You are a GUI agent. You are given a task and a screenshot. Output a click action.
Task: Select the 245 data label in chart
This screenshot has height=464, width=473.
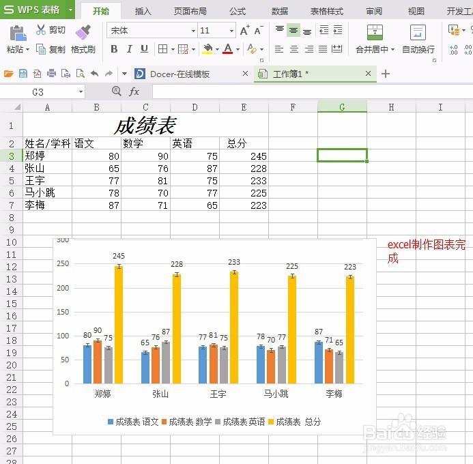point(119,256)
